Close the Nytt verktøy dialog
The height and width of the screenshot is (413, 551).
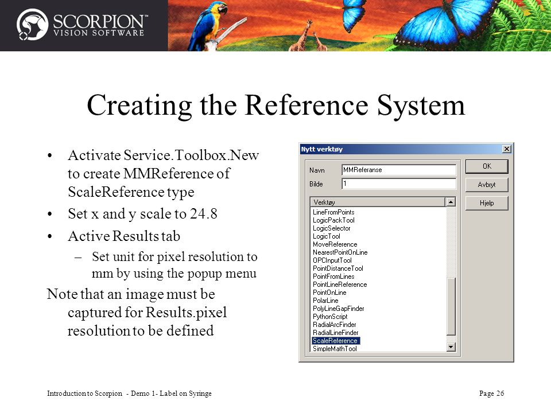506,149
